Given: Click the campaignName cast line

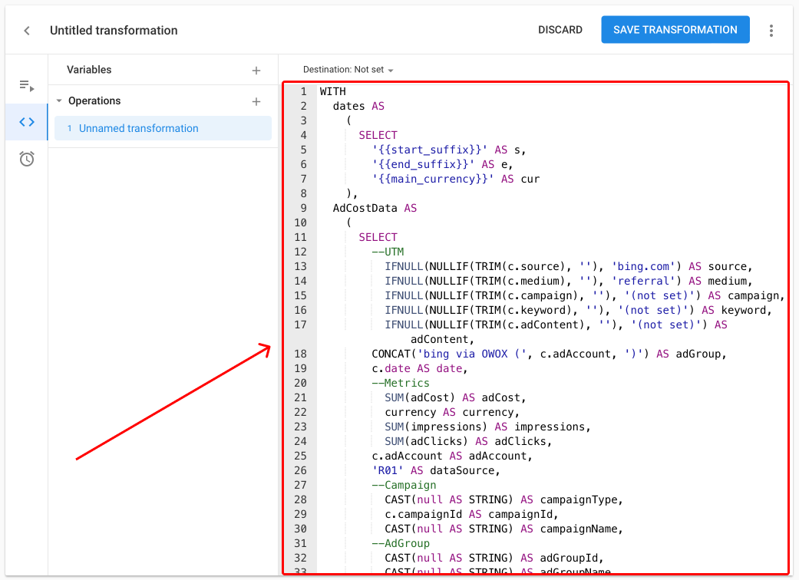Looking at the screenshot, I should tap(504, 529).
